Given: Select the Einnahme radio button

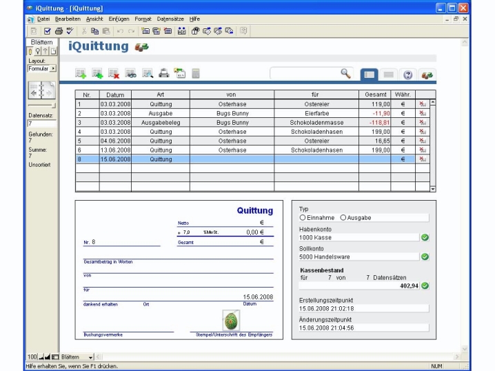Looking at the screenshot, I should click(303, 218).
